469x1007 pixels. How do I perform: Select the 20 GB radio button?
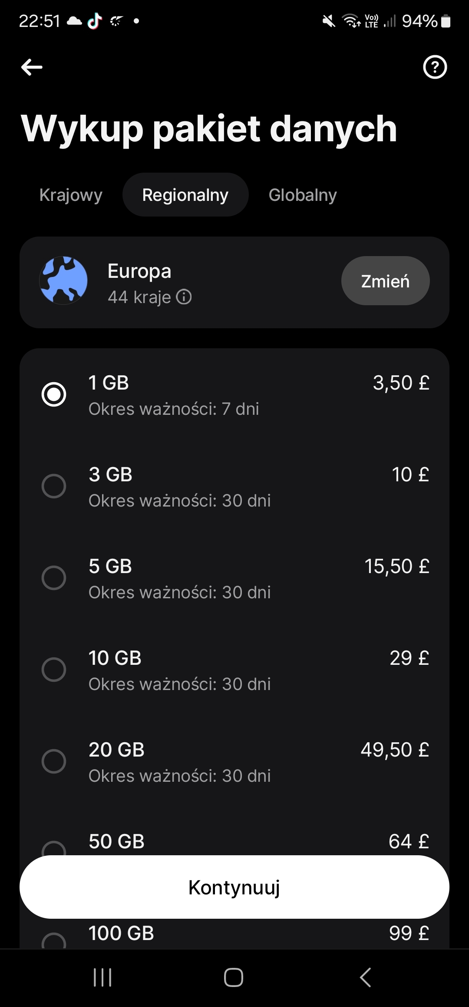point(54,761)
